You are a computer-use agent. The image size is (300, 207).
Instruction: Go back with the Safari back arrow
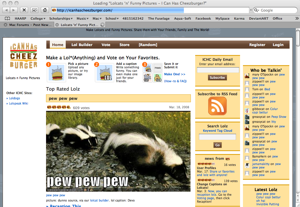click(6, 10)
